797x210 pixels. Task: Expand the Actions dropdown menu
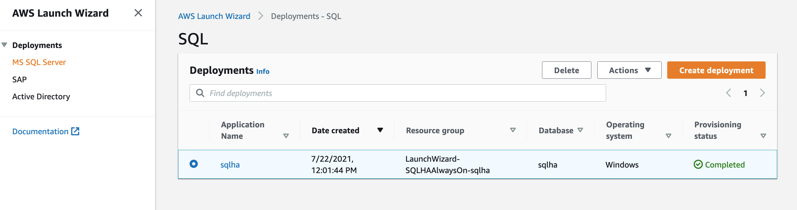click(629, 70)
